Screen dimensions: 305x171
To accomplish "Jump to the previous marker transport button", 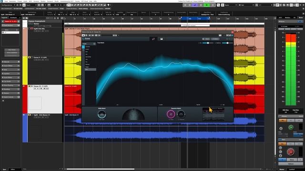I will coord(185,5).
